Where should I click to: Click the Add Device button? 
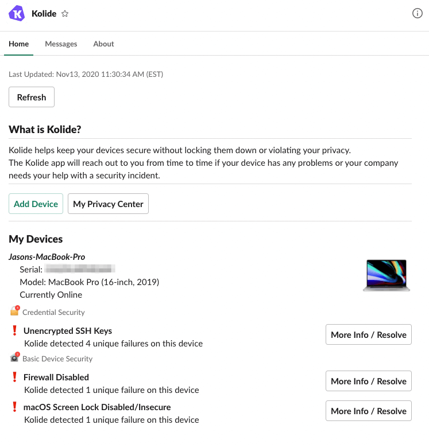pyautogui.click(x=36, y=204)
